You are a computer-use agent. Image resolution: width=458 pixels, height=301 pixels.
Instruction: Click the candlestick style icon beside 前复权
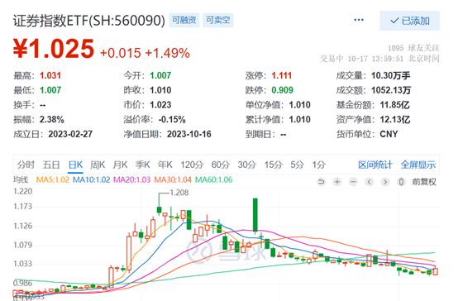(x=401, y=182)
